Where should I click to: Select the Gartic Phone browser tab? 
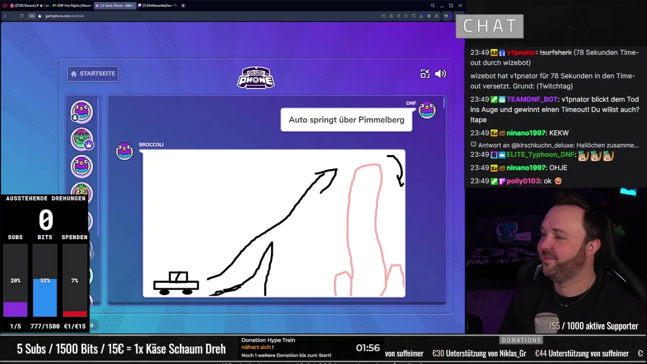tap(115, 6)
